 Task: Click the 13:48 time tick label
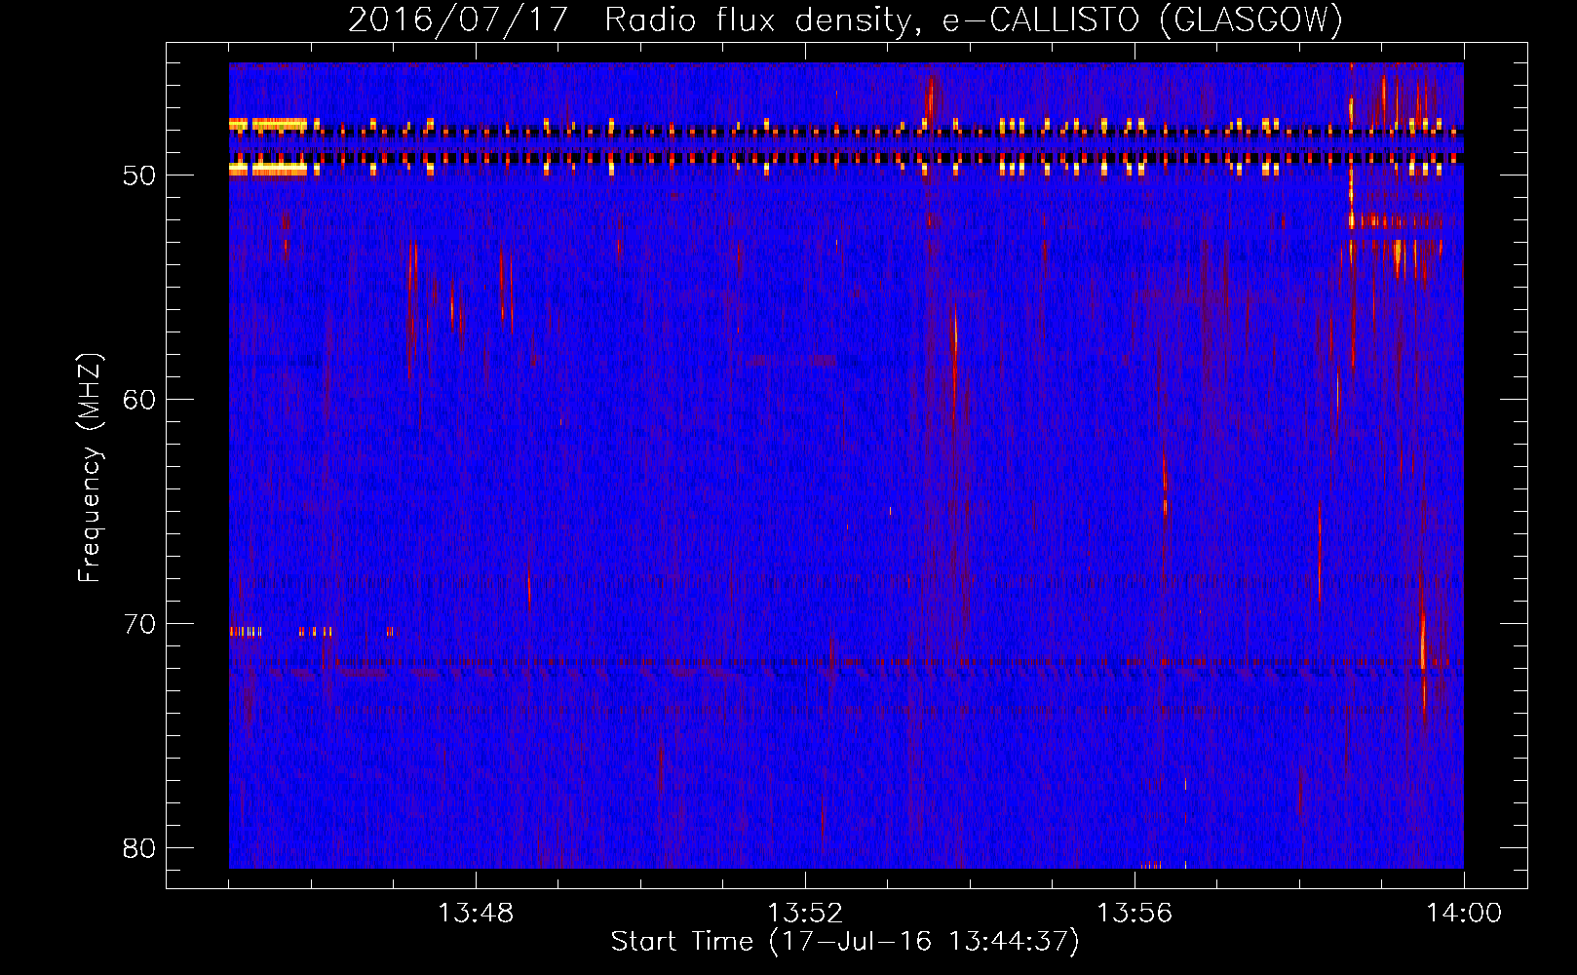pyautogui.click(x=476, y=914)
